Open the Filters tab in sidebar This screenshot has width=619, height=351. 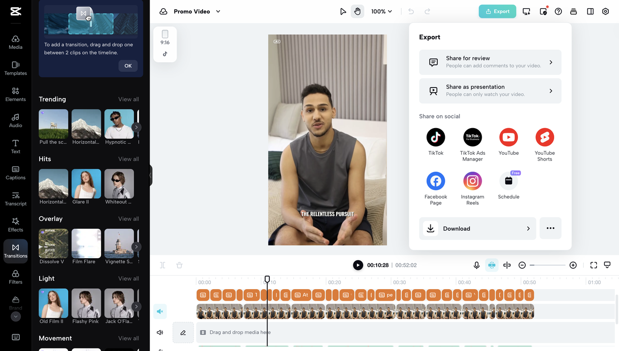(x=15, y=277)
